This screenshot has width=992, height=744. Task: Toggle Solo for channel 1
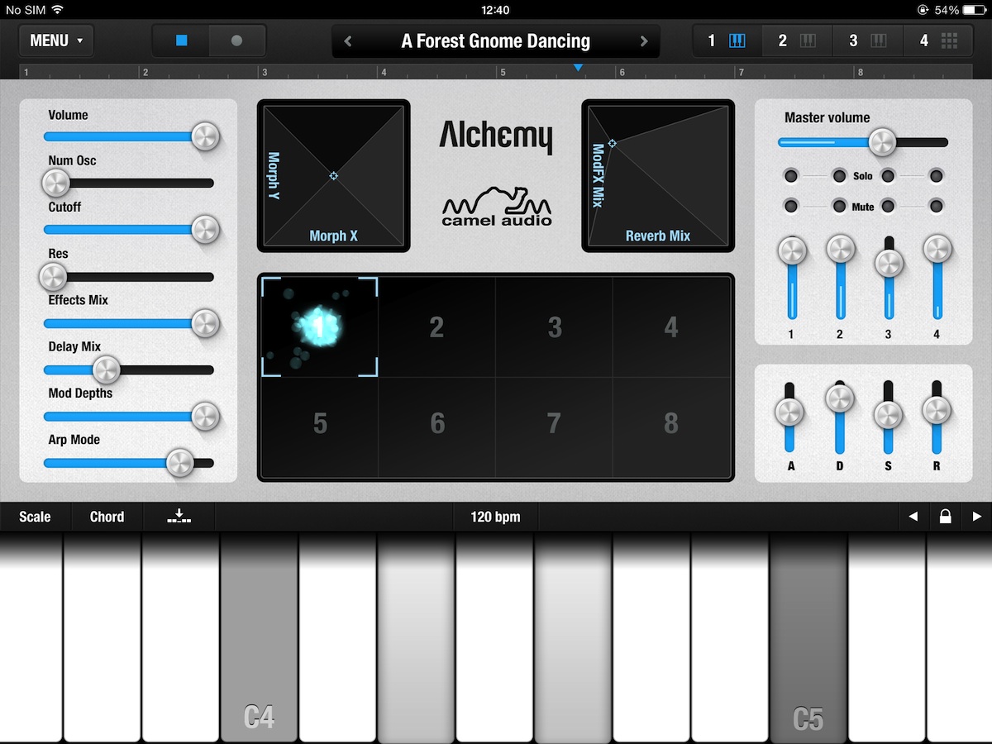pyautogui.click(x=791, y=175)
